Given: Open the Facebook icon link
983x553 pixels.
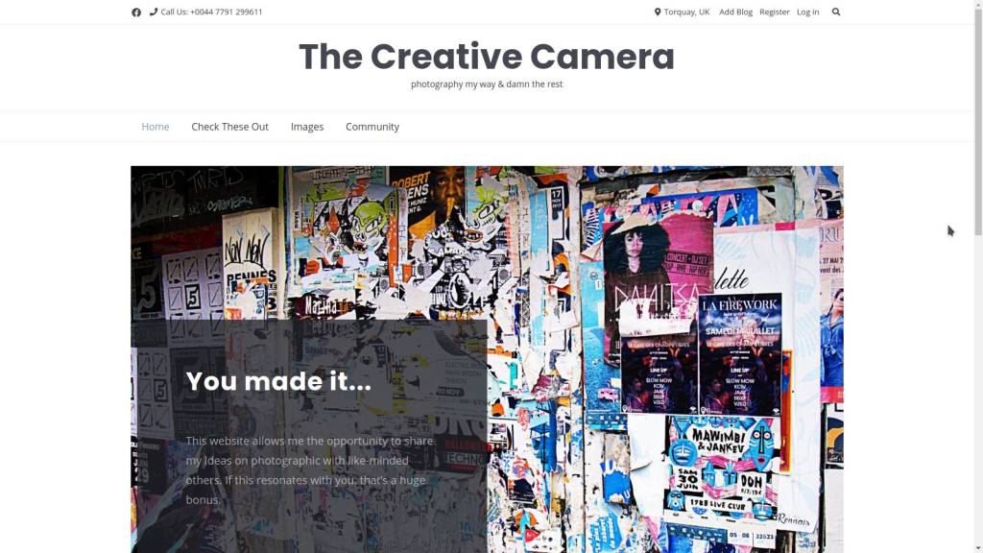Looking at the screenshot, I should pyautogui.click(x=136, y=12).
